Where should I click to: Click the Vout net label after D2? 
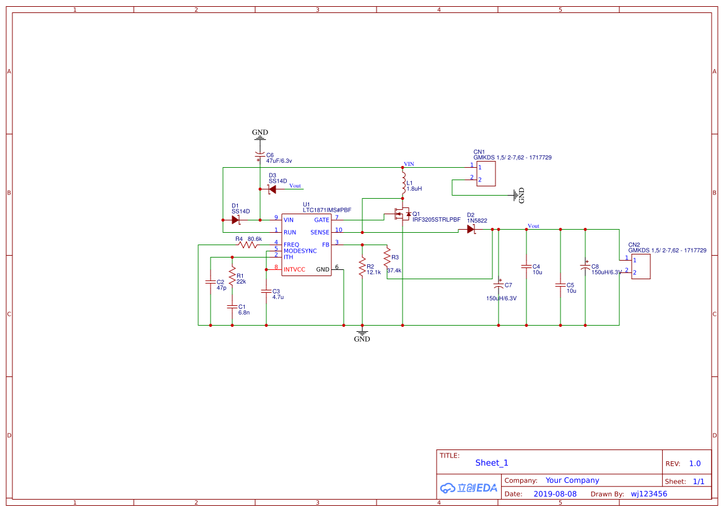click(533, 226)
